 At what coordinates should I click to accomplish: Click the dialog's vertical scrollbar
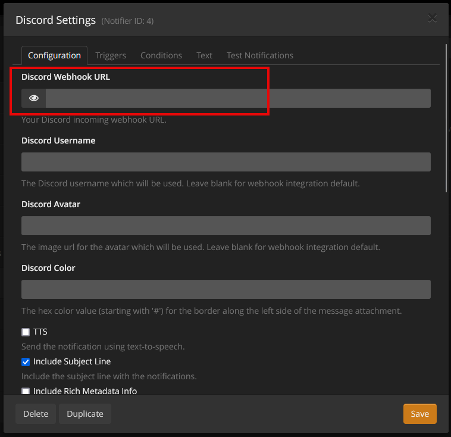pos(446,118)
